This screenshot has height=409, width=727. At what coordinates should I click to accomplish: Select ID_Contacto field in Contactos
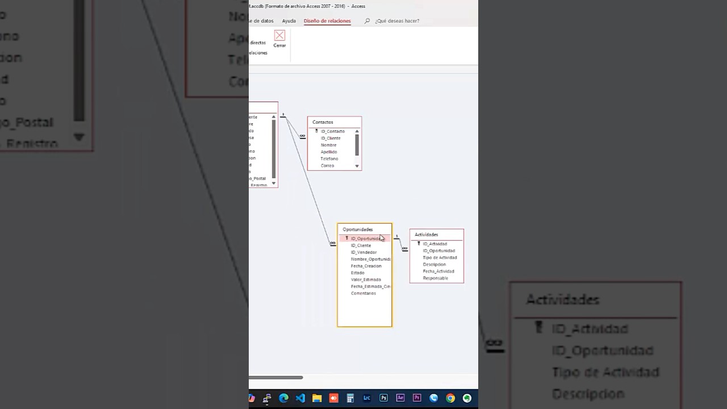[332, 131]
